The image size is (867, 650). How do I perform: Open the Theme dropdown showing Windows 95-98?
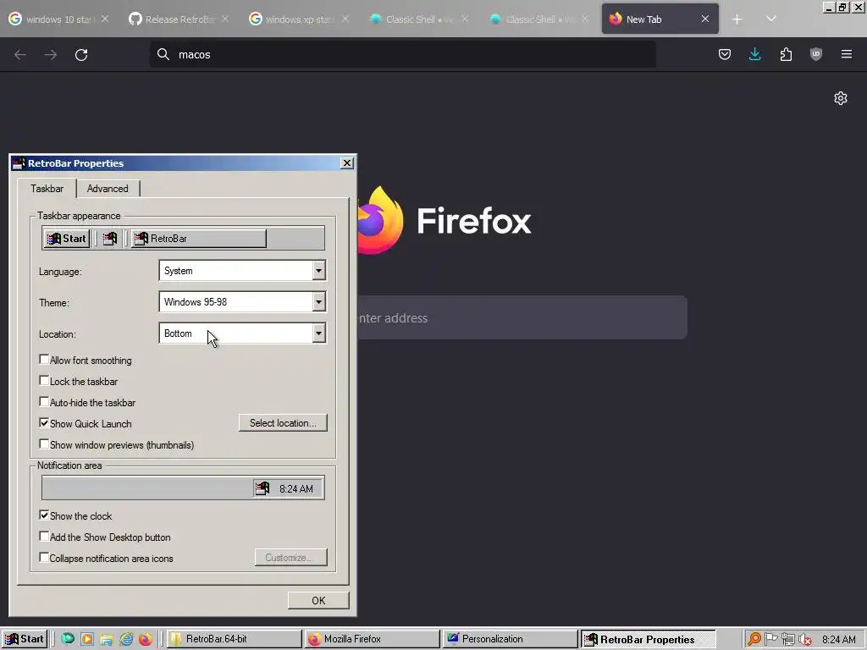pos(242,302)
